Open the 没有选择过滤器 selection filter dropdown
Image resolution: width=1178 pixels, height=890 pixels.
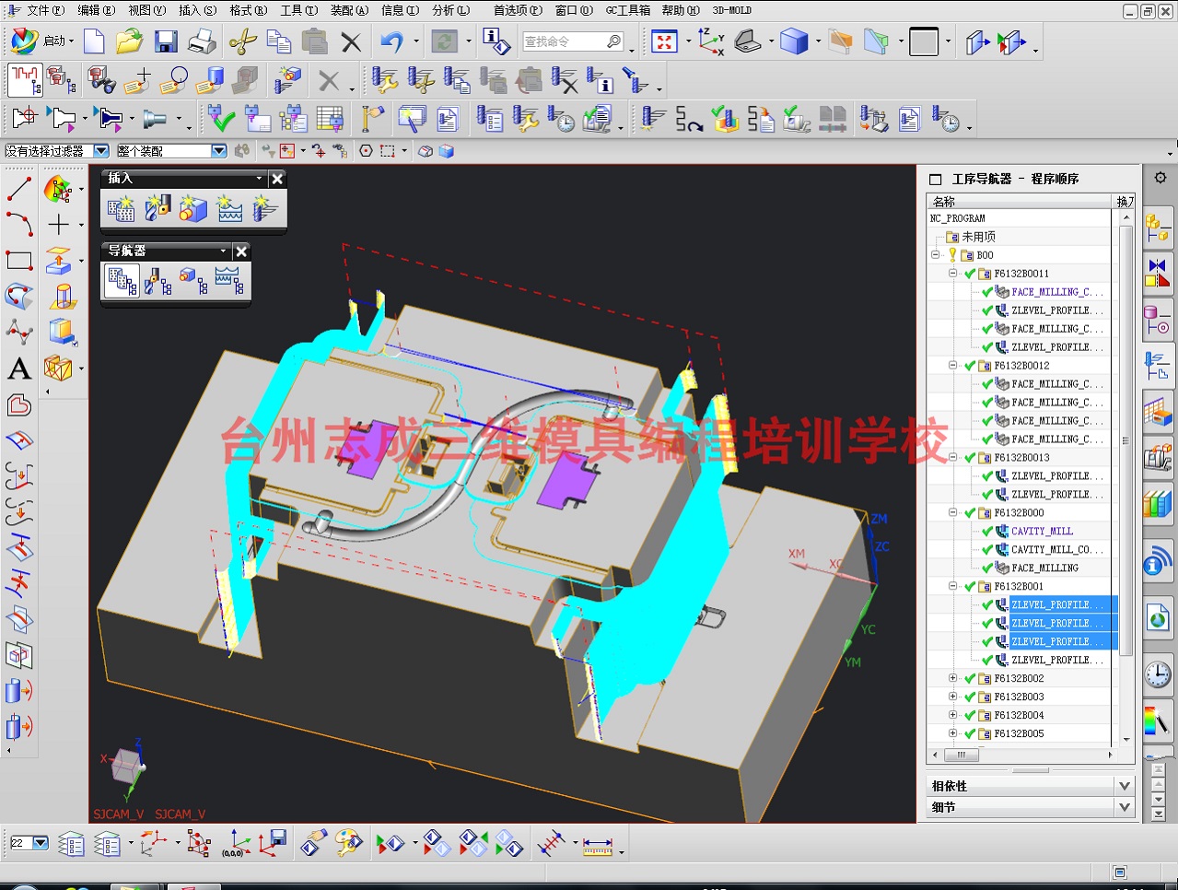coord(101,151)
